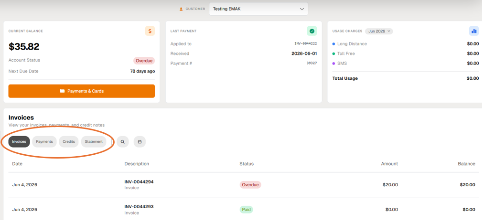Click the Overdue account status badge
484x224 pixels.
[x=144, y=61]
